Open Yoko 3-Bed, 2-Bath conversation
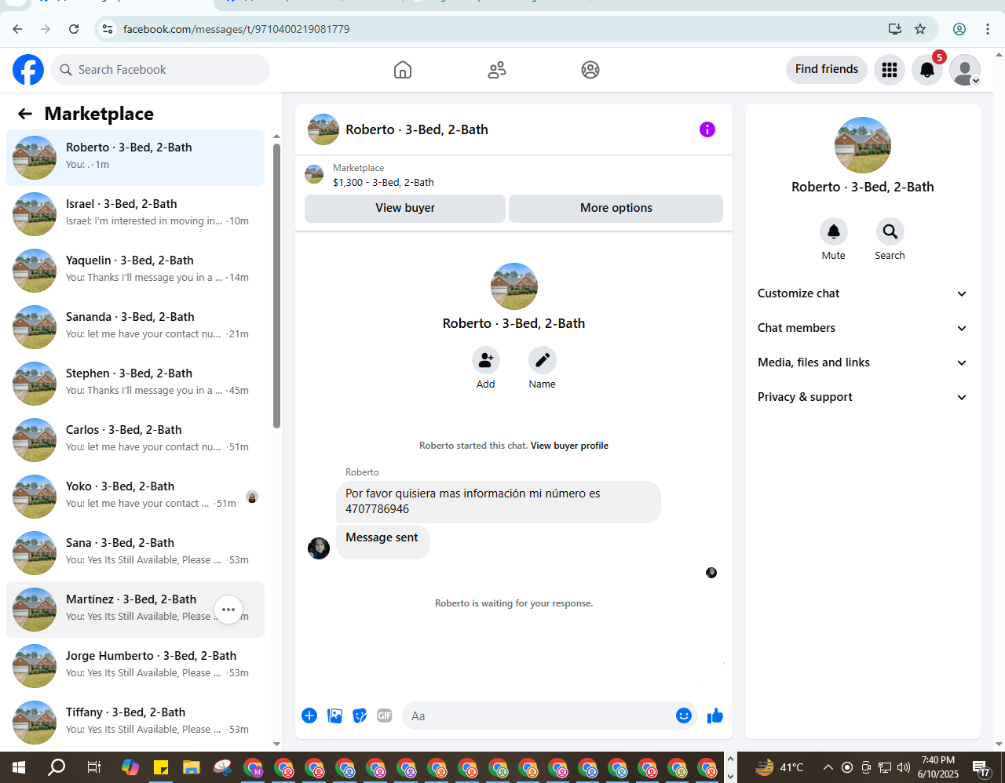This screenshot has width=1005, height=783. click(x=136, y=497)
